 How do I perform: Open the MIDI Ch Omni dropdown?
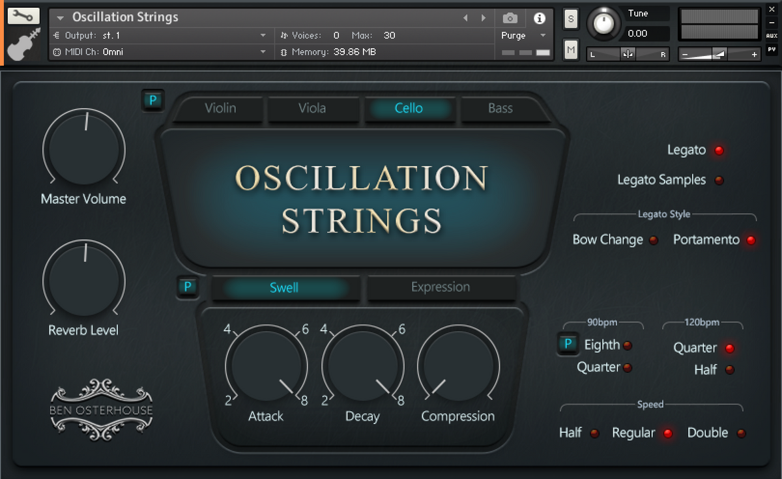(160, 51)
